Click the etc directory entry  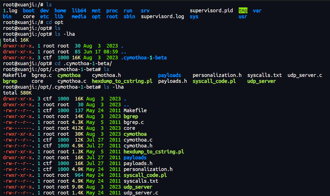(x=44, y=17)
